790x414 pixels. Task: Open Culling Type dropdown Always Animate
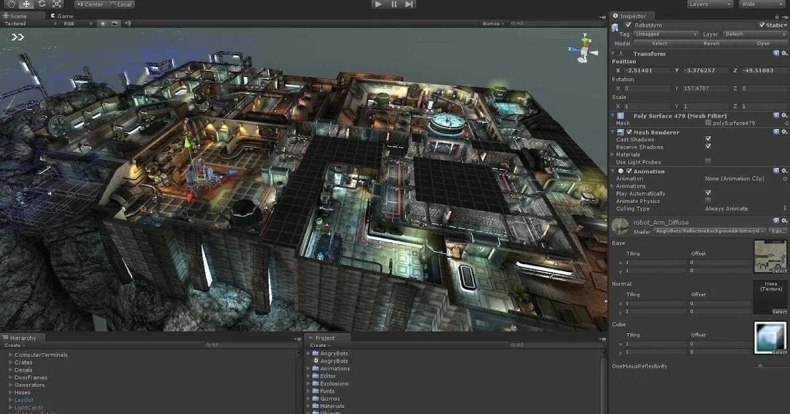coord(746,208)
